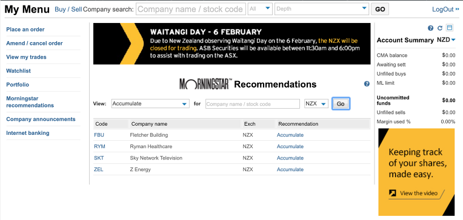Refresh the account summary panel
This screenshot has height=220, width=463.
(x=440, y=28)
